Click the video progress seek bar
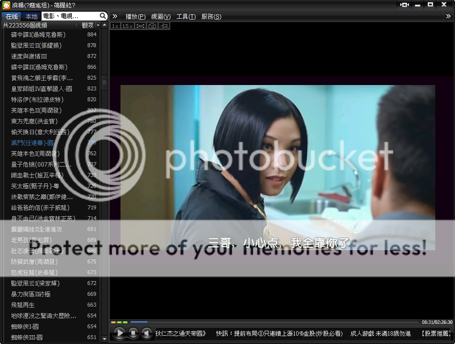 (266, 322)
